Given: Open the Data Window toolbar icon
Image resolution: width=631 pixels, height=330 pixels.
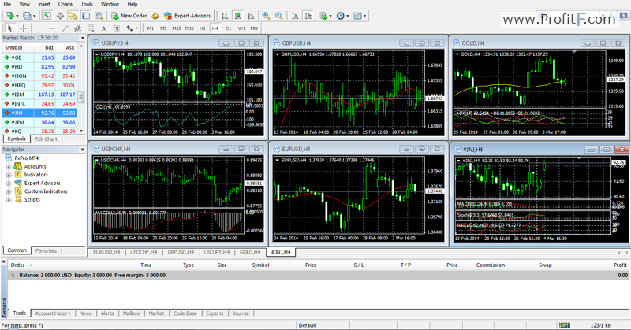Looking at the screenshot, I should tap(60, 16).
